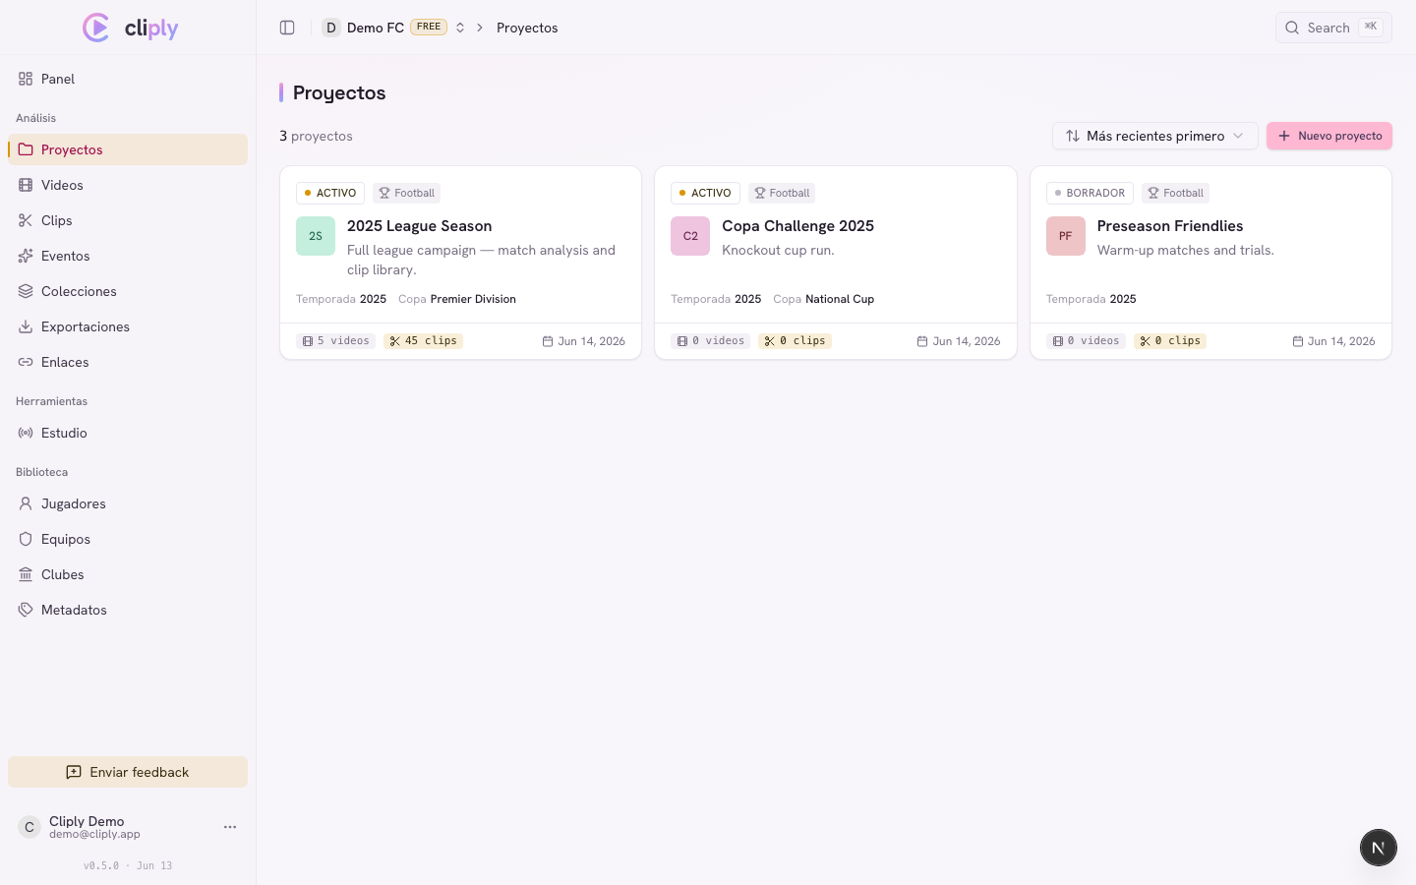Click the Clubes building icon
This screenshot has width=1416, height=885.
[x=26, y=574]
